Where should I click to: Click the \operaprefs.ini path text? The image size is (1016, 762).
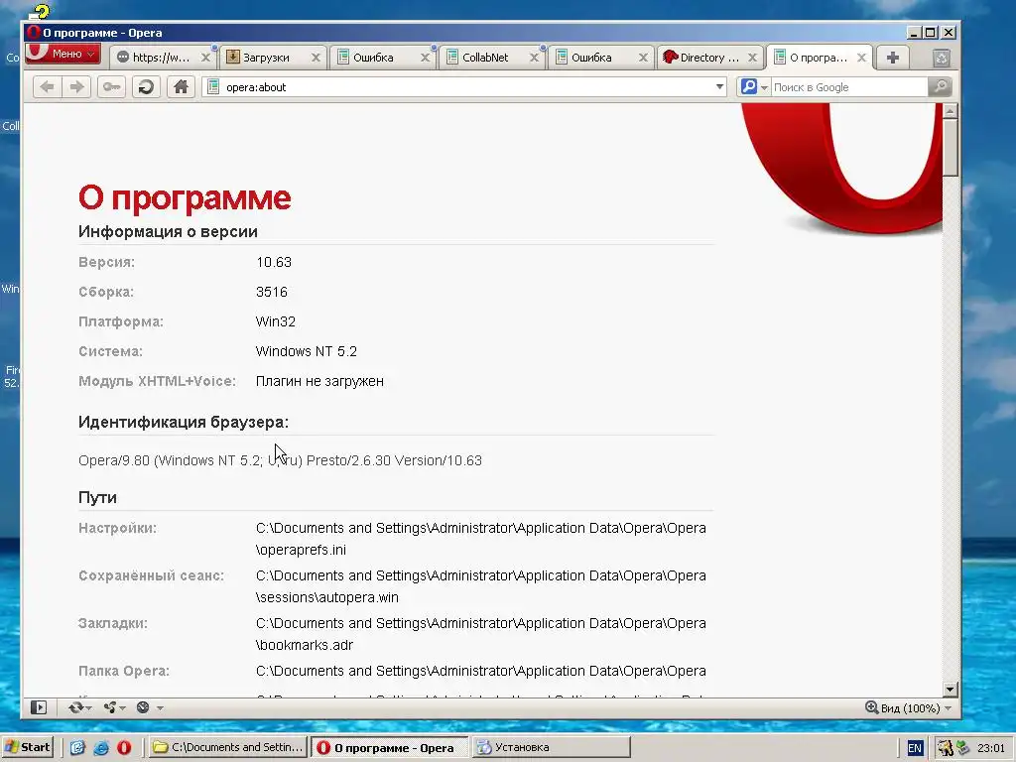[302, 550]
